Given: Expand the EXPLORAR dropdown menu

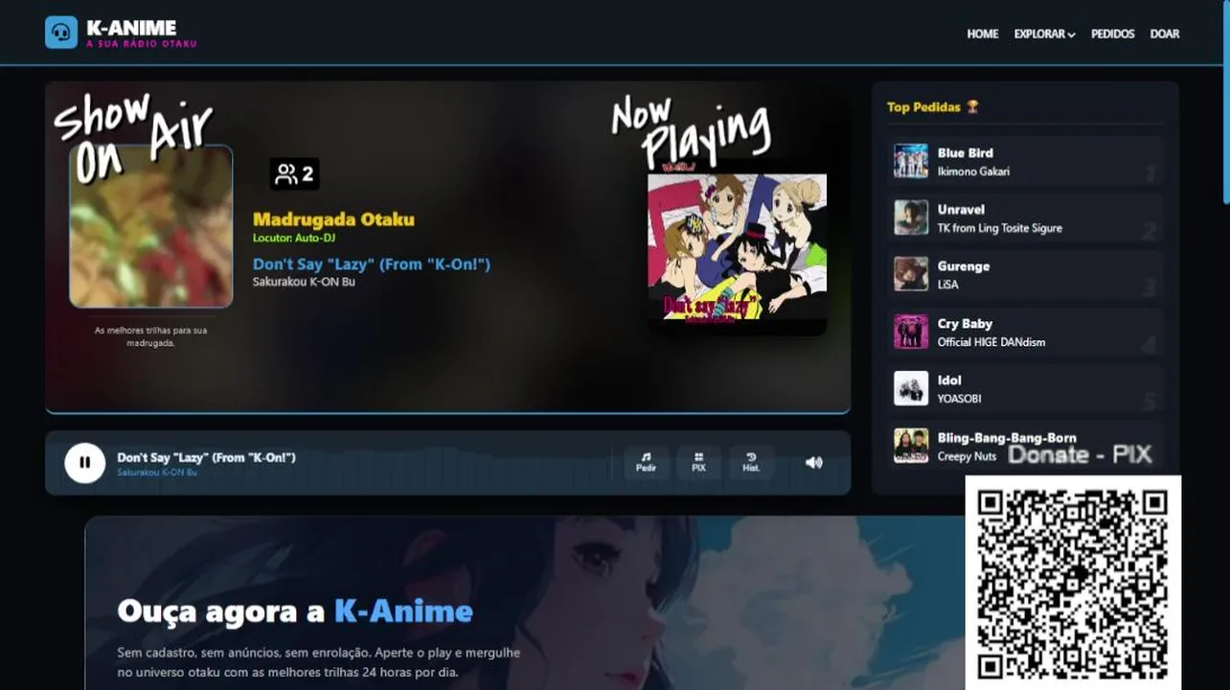Looking at the screenshot, I should tap(1044, 34).
